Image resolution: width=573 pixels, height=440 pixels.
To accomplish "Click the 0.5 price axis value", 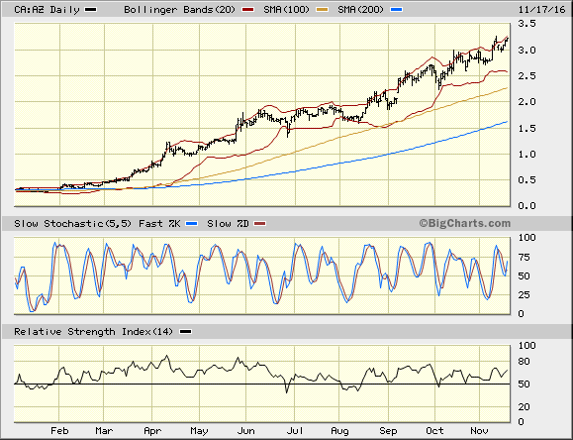I will [526, 179].
